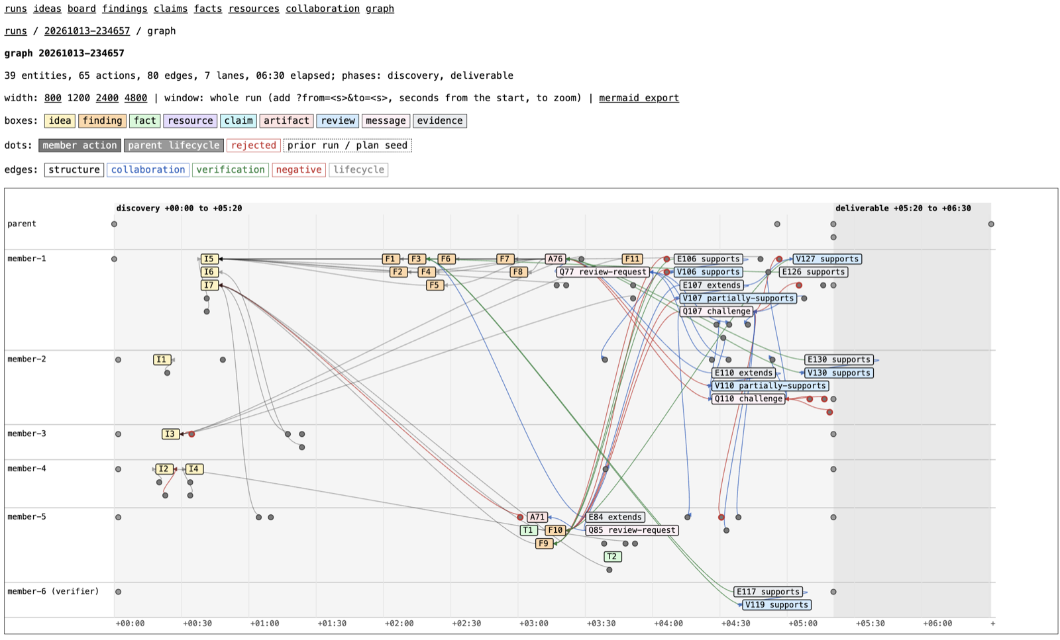Click the member action legend dot
1060x640 pixels.
[x=79, y=145]
